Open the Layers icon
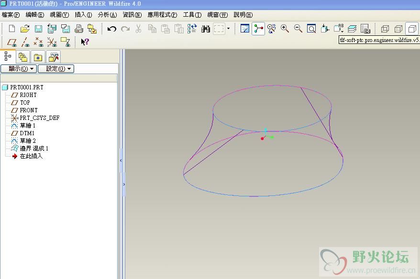 coord(352,28)
